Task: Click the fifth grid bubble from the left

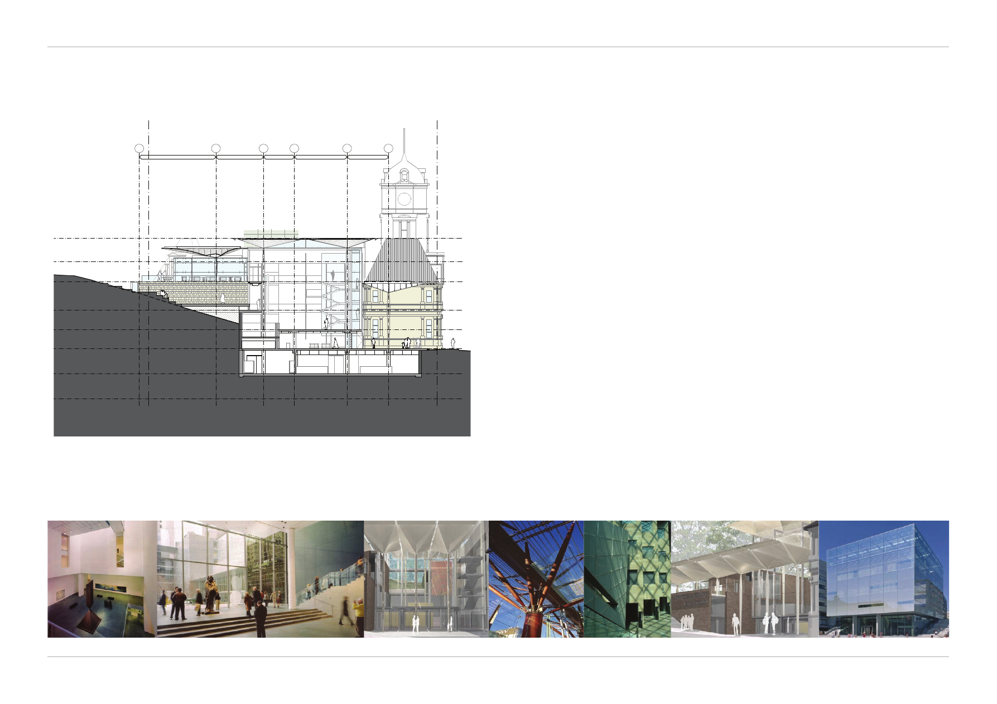Action: 347,148
